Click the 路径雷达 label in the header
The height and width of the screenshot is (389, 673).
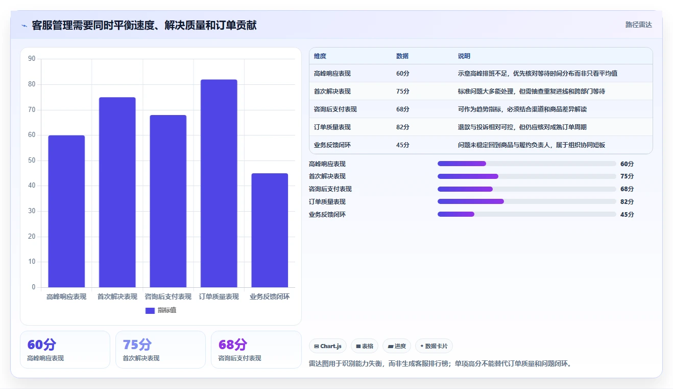[639, 25]
